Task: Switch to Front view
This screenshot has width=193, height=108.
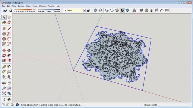Action: click(x=151, y=10)
